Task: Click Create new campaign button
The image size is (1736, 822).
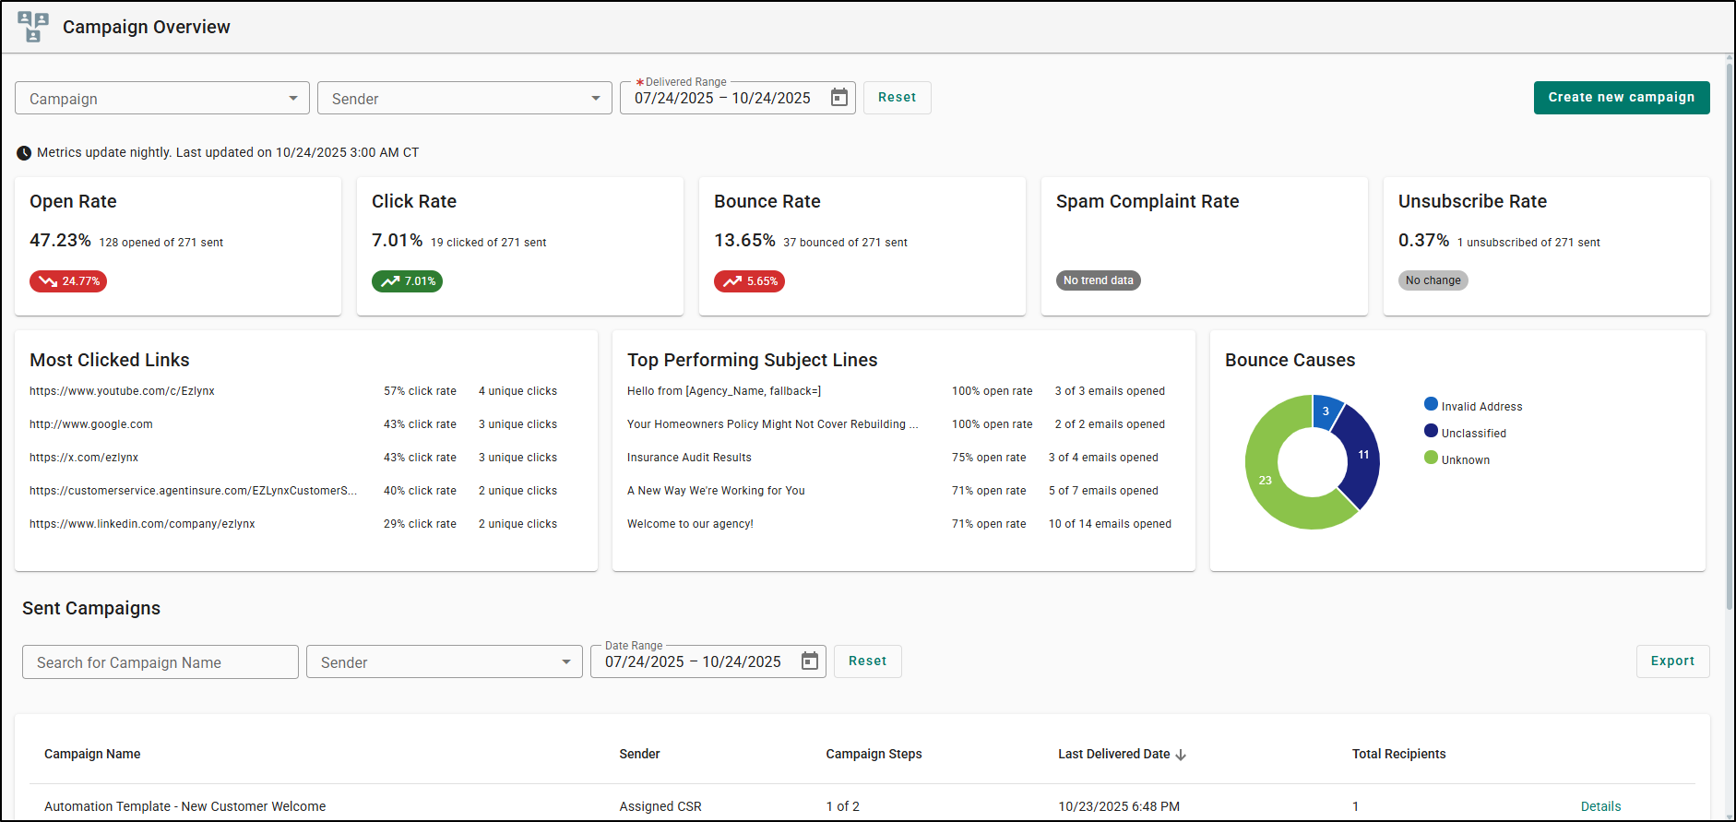Action: (x=1622, y=98)
